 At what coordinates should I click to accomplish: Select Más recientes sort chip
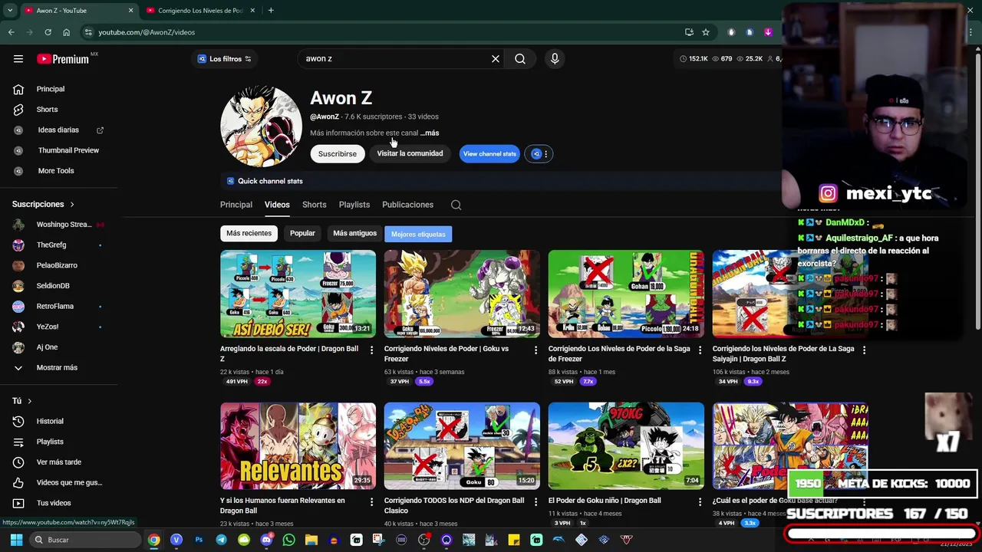[249, 233]
